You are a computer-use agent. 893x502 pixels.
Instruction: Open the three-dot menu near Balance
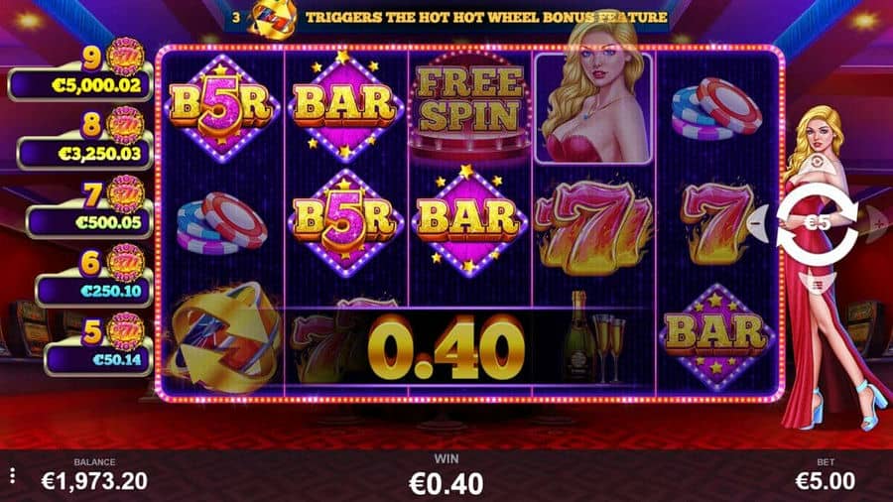click(x=13, y=476)
